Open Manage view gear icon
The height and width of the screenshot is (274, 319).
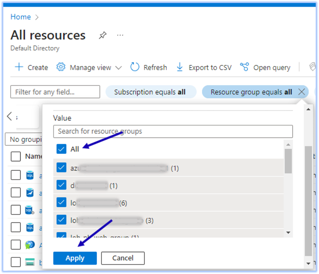point(61,67)
